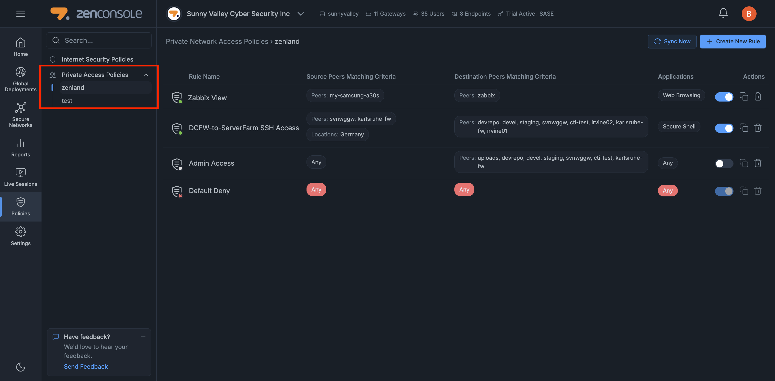Open the organization switcher dropdown

pyautogui.click(x=301, y=14)
